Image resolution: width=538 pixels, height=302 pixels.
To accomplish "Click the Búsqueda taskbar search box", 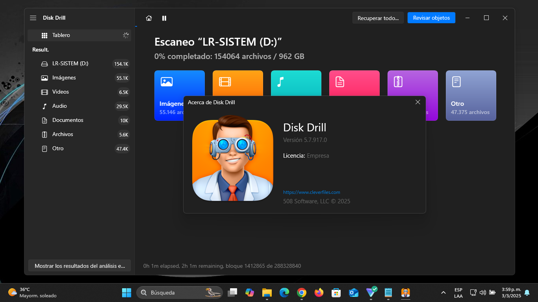I will click(x=180, y=293).
